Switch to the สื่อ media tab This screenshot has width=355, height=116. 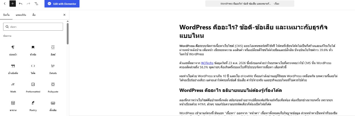click(34, 15)
